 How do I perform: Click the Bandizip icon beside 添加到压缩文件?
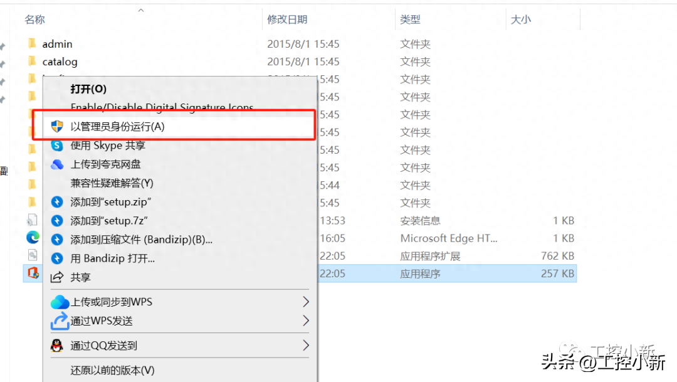[x=57, y=240]
